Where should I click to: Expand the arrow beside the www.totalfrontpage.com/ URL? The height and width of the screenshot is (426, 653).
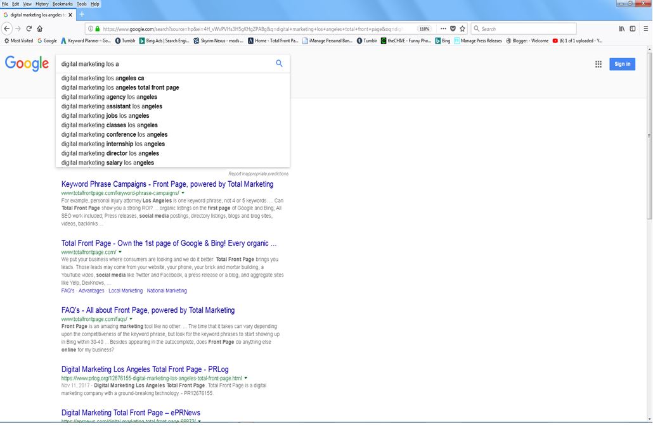click(120, 252)
